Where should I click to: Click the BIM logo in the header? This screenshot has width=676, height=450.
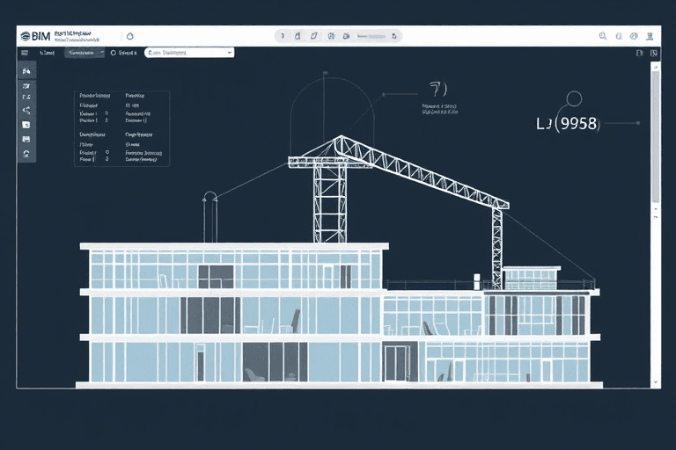(35, 36)
